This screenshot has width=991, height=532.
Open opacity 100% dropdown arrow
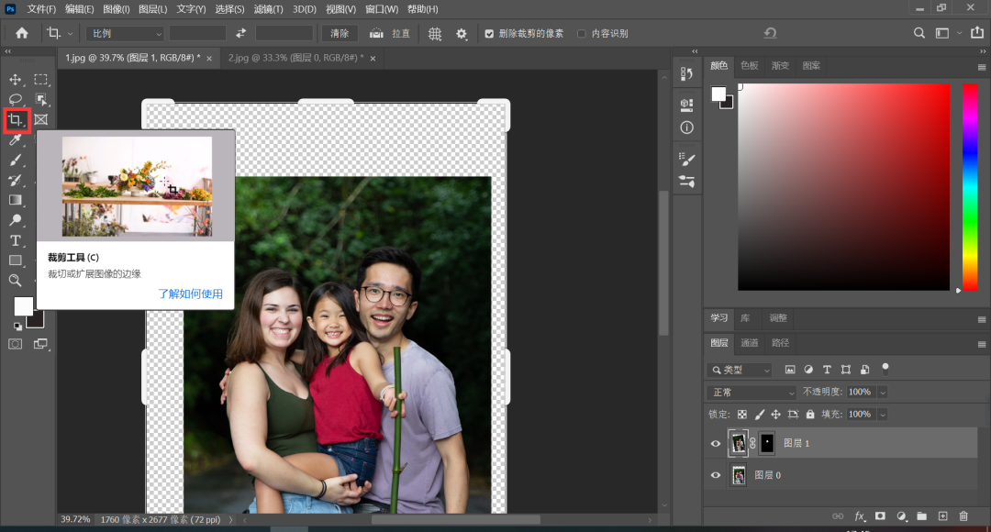coord(883,393)
